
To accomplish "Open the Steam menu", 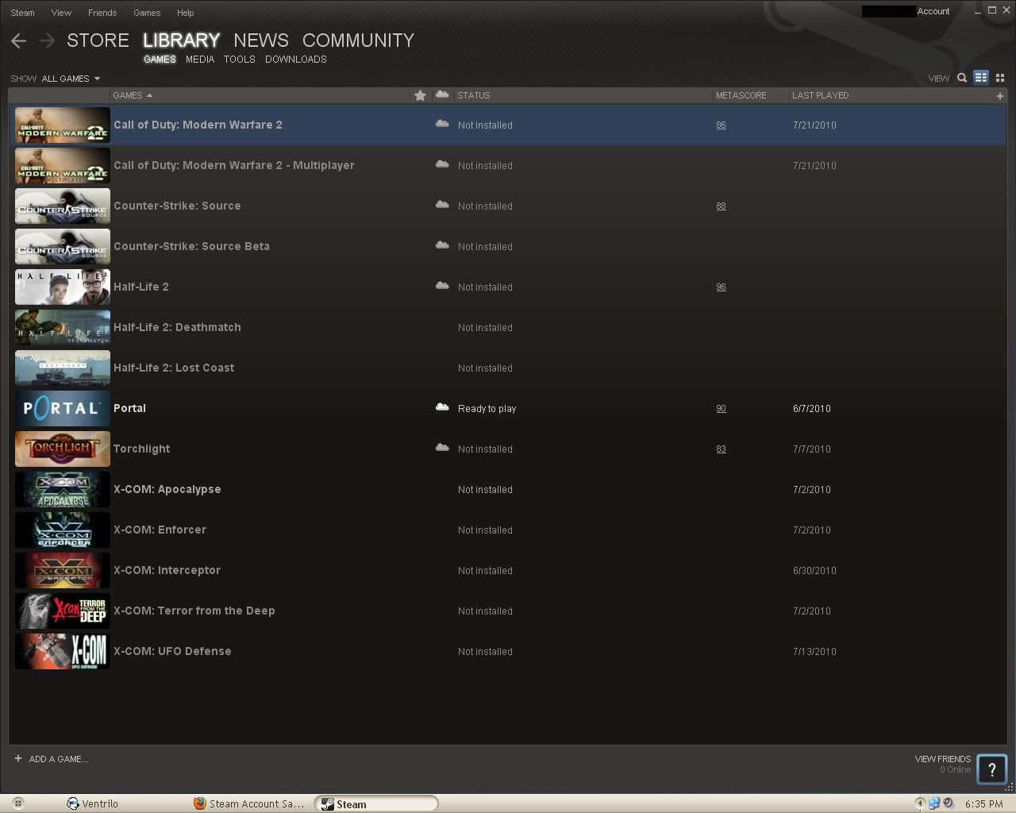I will point(23,13).
